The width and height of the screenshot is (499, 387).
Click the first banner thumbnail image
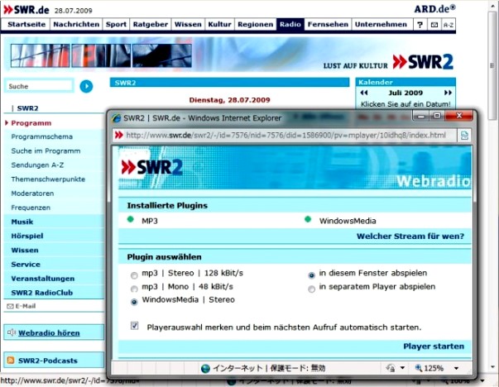[x=40, y=55]
